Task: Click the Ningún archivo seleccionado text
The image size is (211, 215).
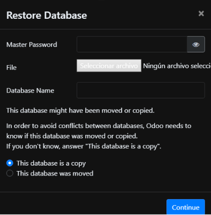Action: pyautogui.click(x=177, y=66)
